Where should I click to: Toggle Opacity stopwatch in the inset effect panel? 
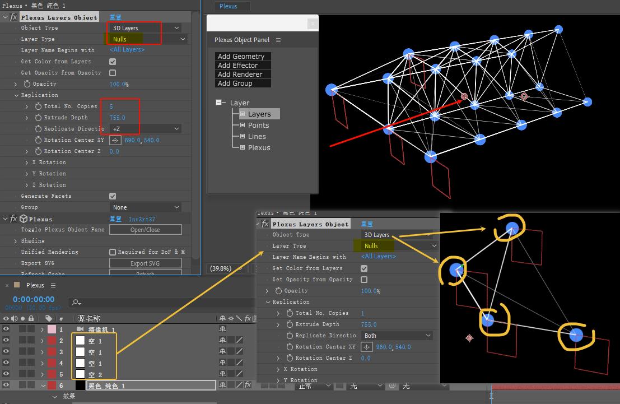coord(278,291)
